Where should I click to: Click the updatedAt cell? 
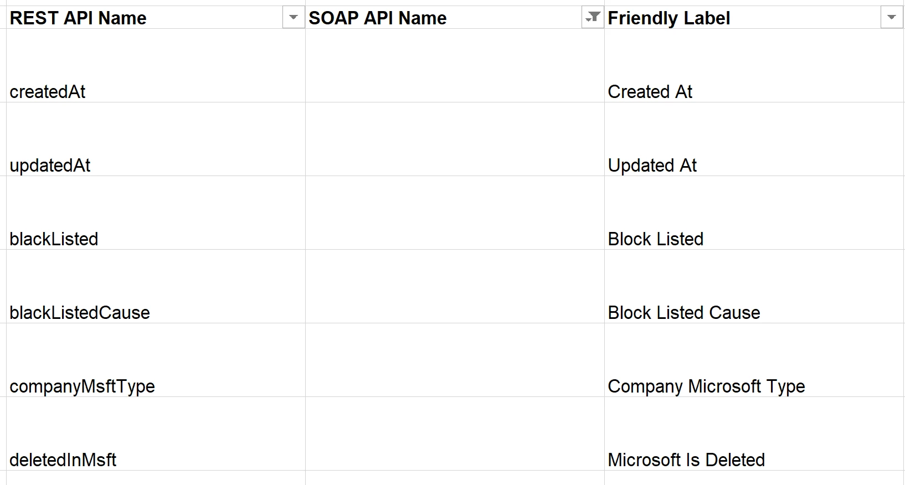tap(156, 139)
